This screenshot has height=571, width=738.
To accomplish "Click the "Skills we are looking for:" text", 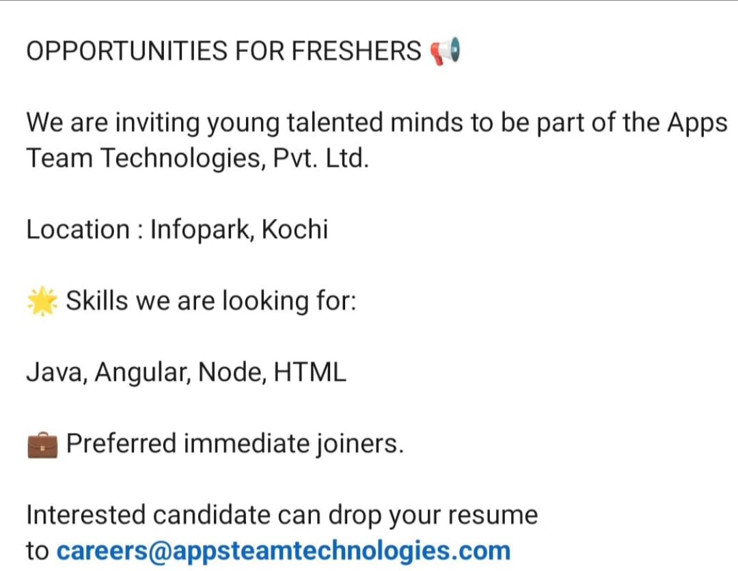I will 211,302.
